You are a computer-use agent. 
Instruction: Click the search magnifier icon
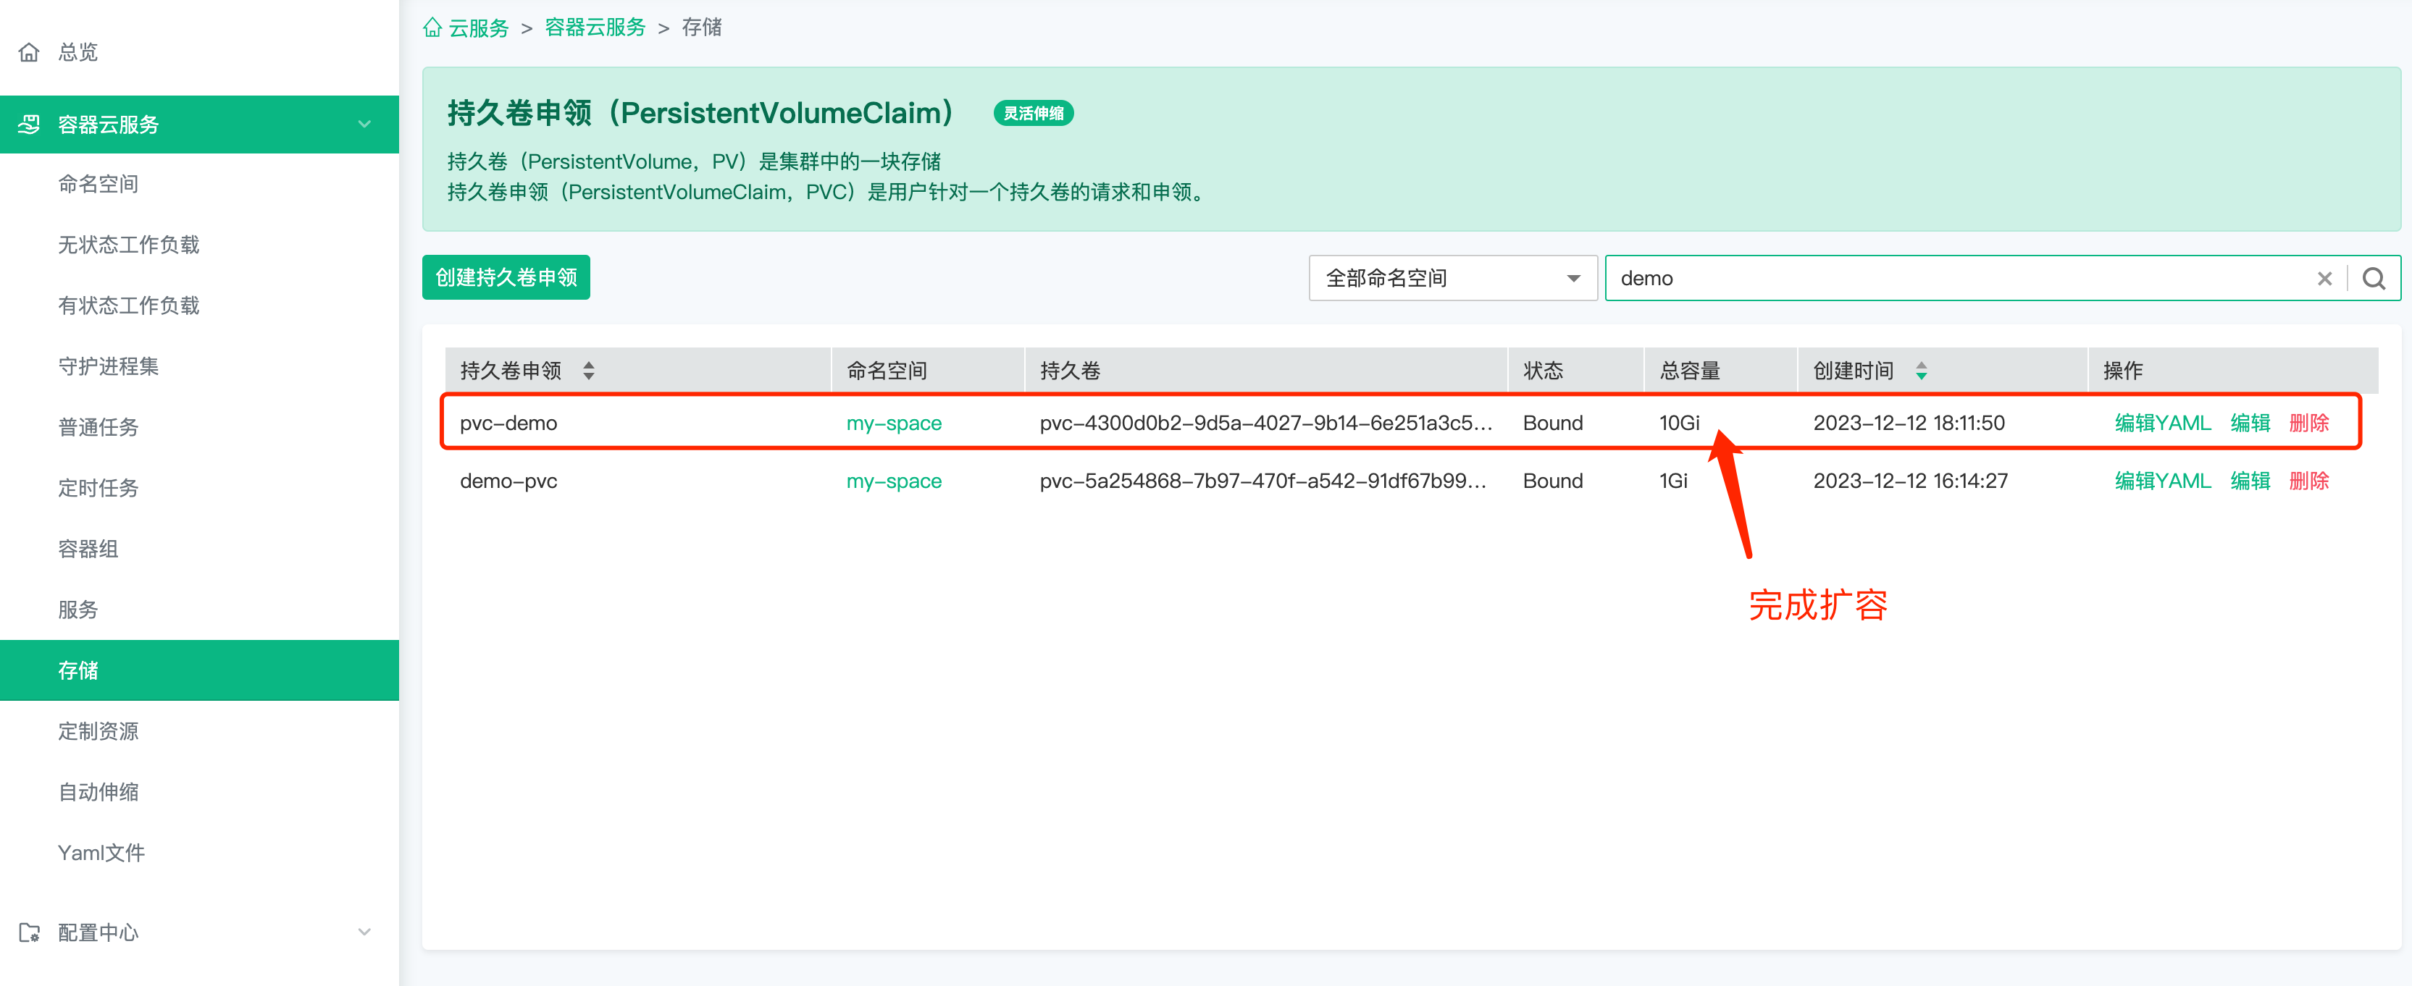[x=2374, y=279]
